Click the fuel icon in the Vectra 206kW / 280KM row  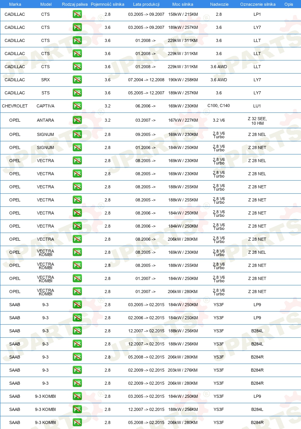(77, 239)
